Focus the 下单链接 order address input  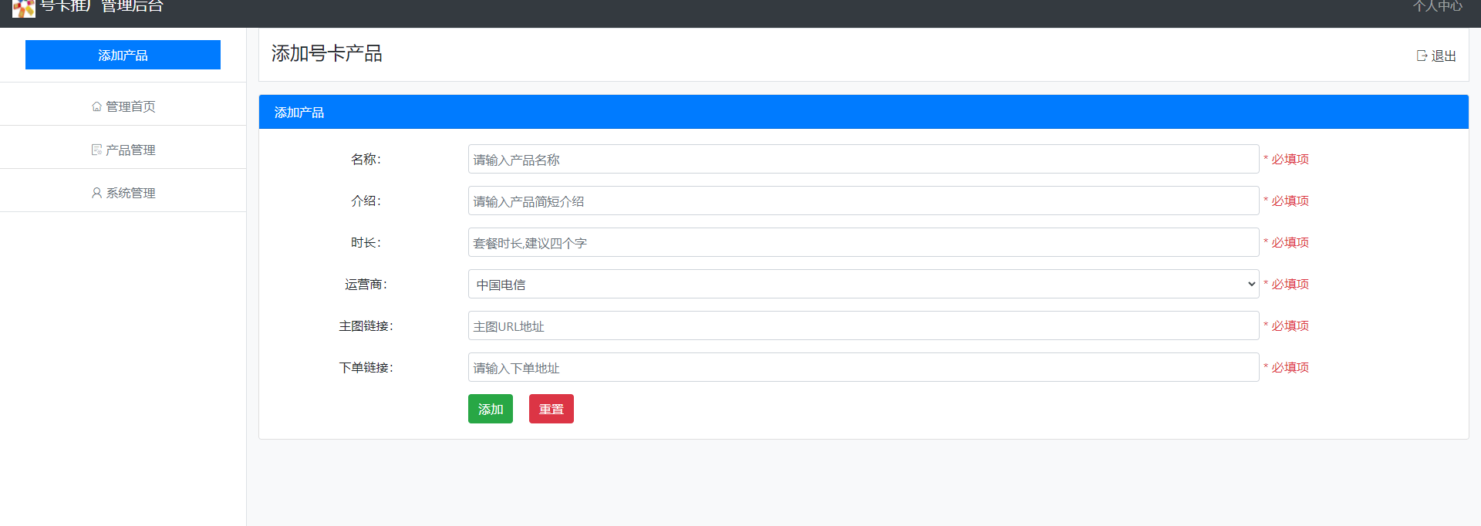tap(863, 367)
